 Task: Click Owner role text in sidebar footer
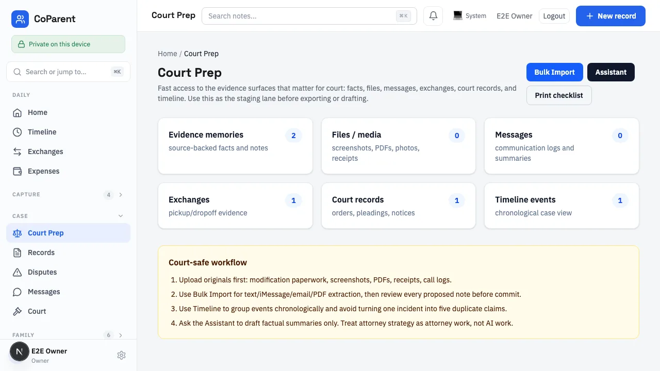click(x=40, y=361)
